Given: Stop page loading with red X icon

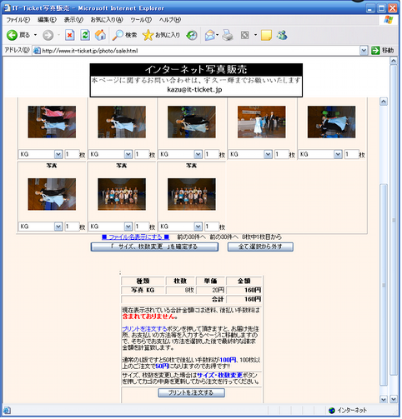Looking at the screenshot, I should (69, 35).
